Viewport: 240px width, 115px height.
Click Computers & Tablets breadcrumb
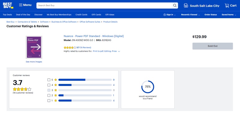click(27, 22)
